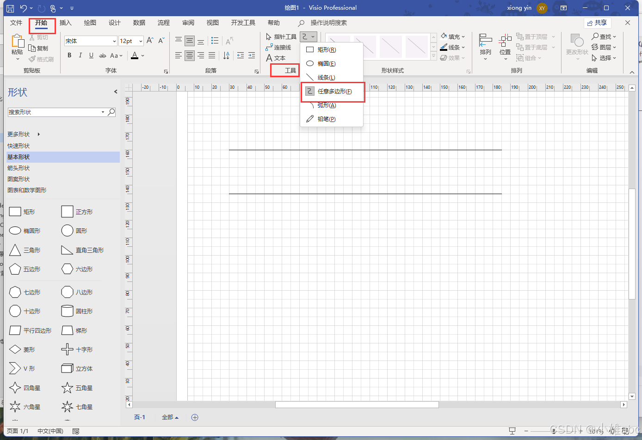Open the 图案形状 stencil
The image size is (642, 440).
[19, 179]
